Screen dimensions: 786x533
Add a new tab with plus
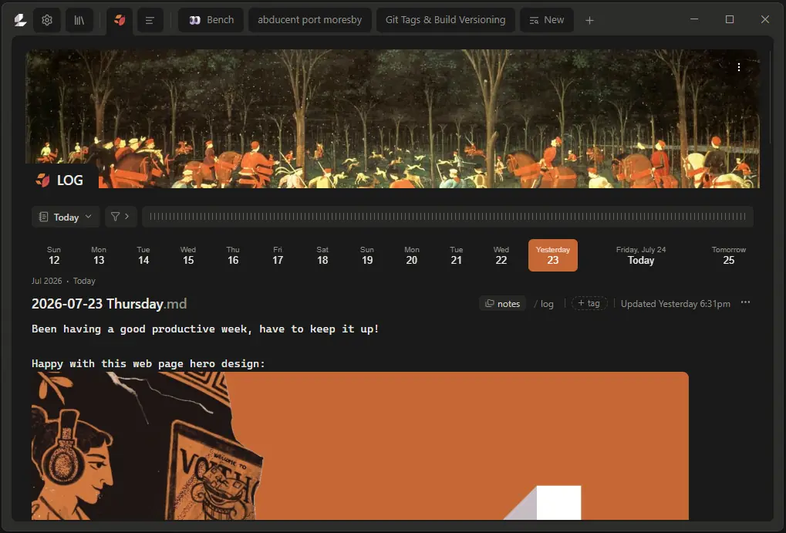[x=589, y=21]
